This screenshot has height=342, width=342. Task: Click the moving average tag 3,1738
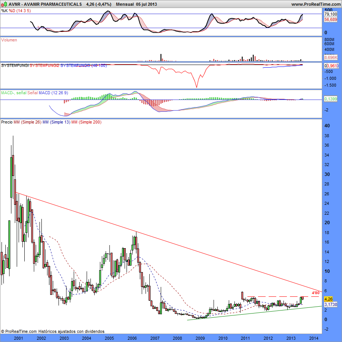tap(331, 304)
